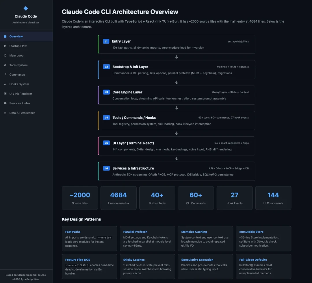This screenshot has height=283, width=312.
Task: Click the Ink + react-reconciler + Yoga label
Action: (231, 143)
